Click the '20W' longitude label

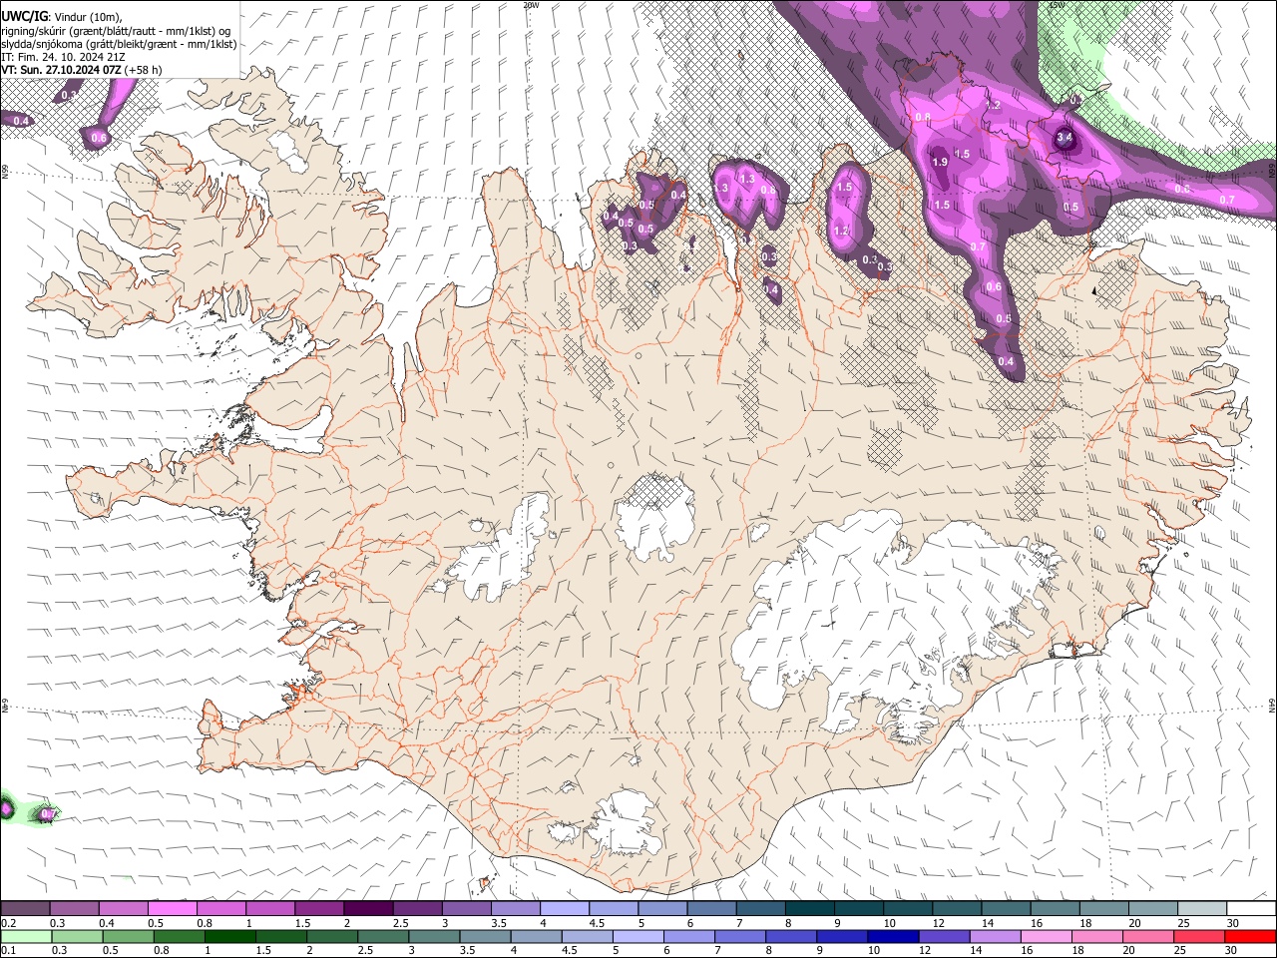pyautogui.click(x=531, y=5)
